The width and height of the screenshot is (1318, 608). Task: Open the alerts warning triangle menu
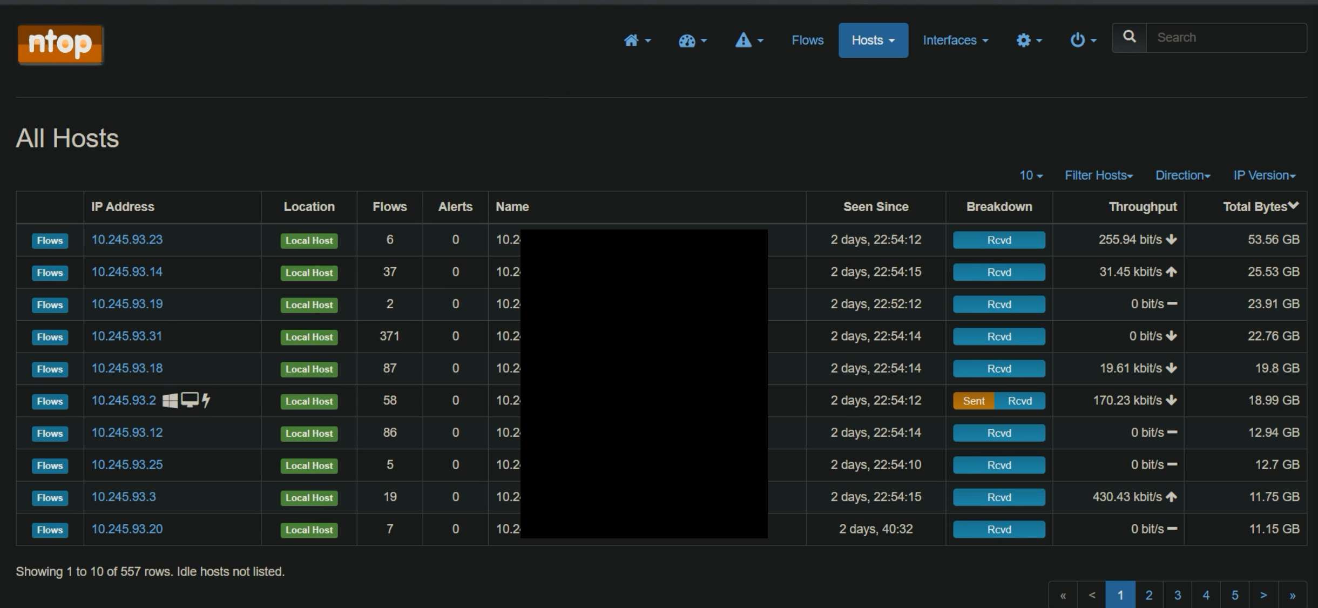tap(748, 40)
